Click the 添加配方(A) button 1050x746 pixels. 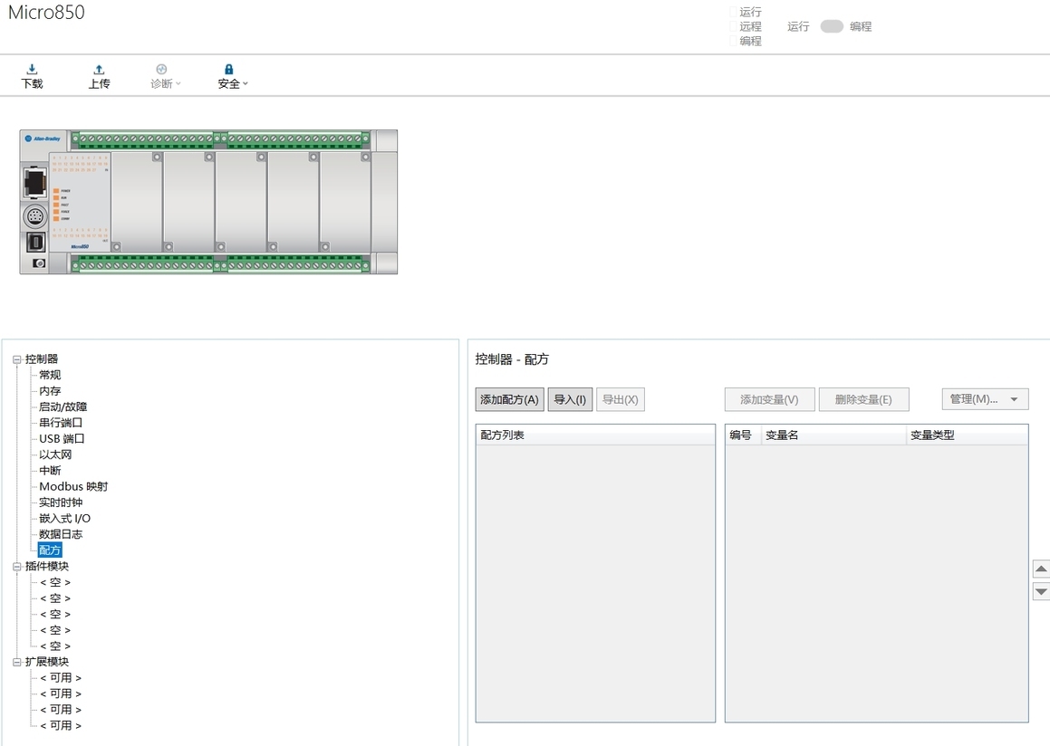pyautogui.click(x=509, y=399)
